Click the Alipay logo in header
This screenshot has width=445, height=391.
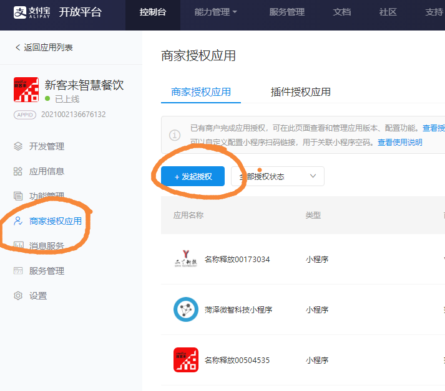[x=32, y=12]
